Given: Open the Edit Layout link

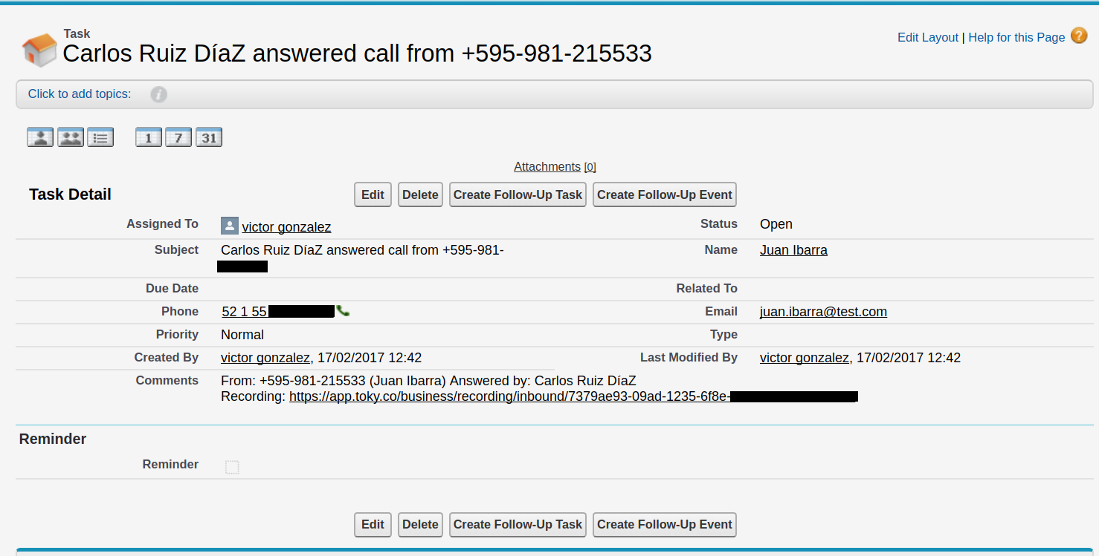Looking at the screenshot, I should point(927,37).
